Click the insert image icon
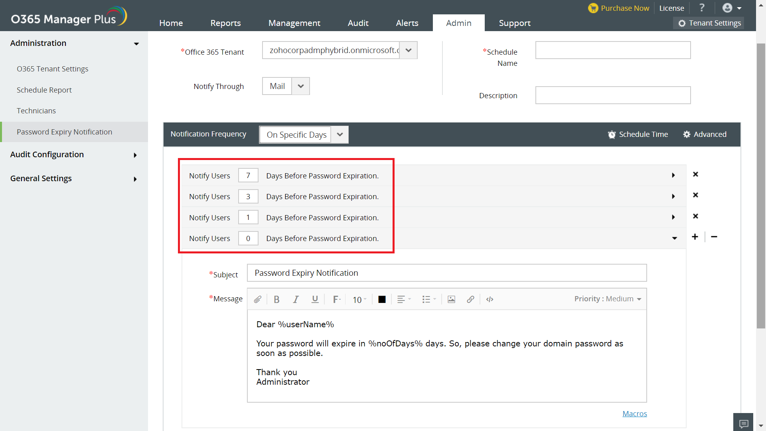Viewport: 766px width, 431px height. [x=451, y=299]
